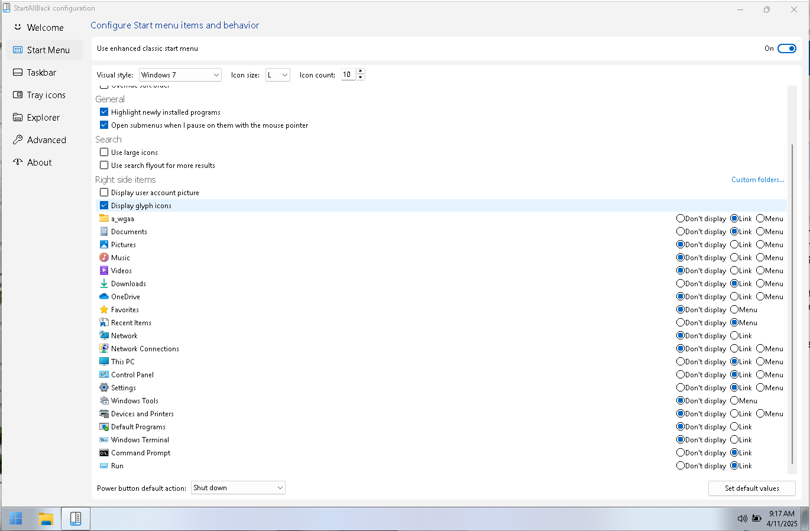Set Pictures to Link
This screenshot has width=810, height=531.
pyautogui.click(x=734, y=244)
